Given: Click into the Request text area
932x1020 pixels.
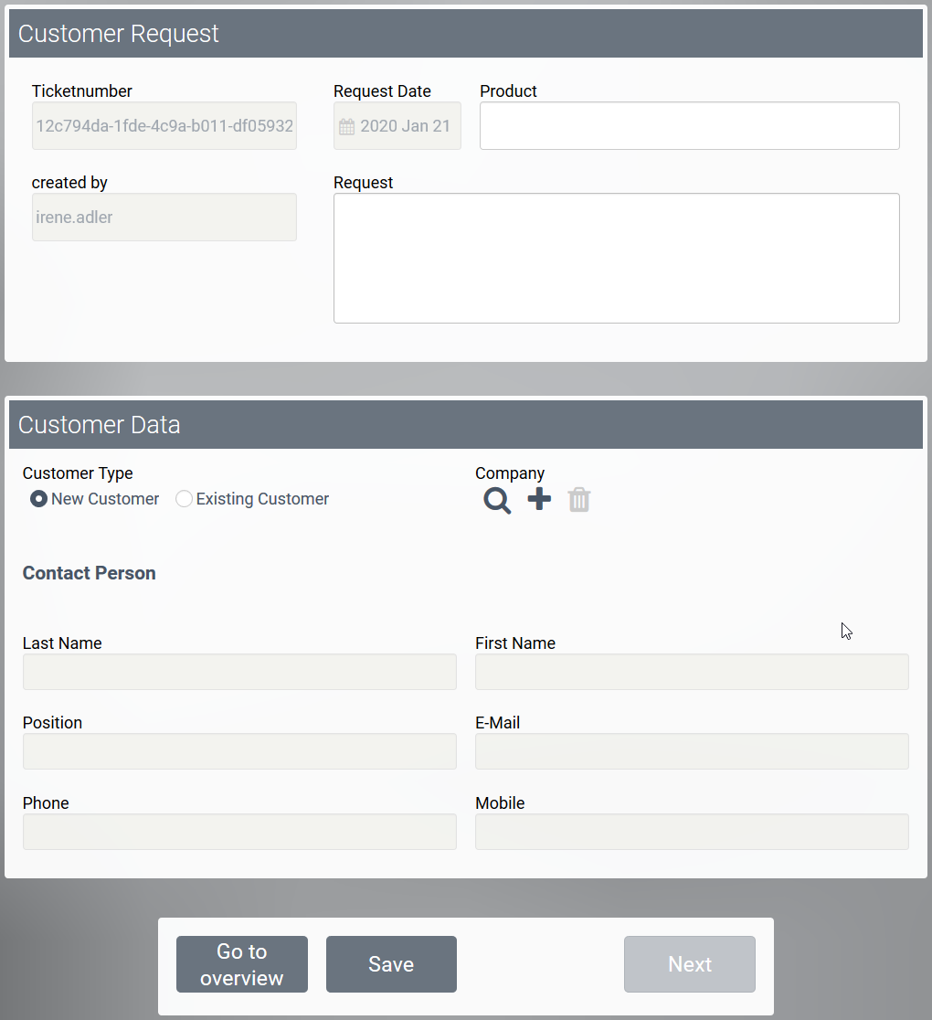Looking at the screenshot, I should [617, 259].
